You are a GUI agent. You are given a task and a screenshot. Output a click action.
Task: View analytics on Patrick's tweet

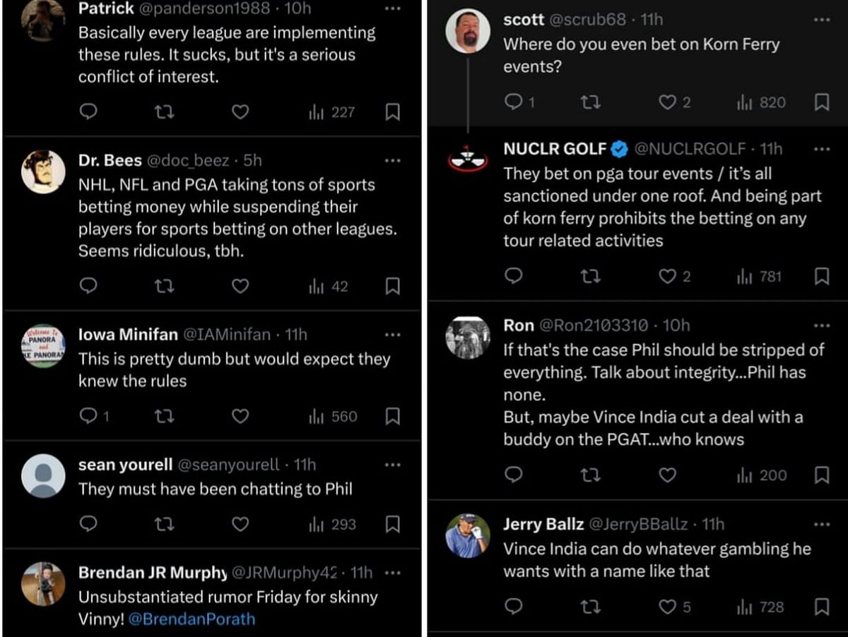(331, 112)
